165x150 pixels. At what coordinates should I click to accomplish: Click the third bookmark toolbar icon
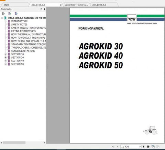coord(16,14)
